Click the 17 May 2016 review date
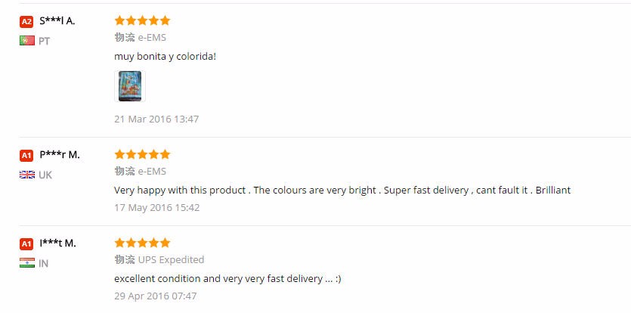Image resolution: width=631 pixels, height=313 pixels. click(156, 207)
